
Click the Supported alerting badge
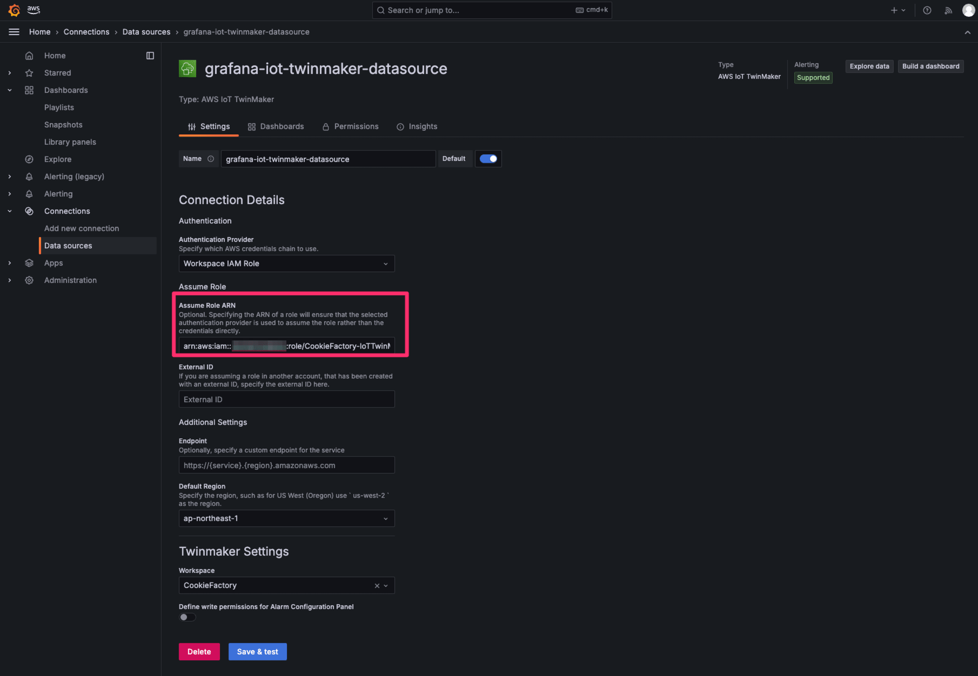click(813, 78)
